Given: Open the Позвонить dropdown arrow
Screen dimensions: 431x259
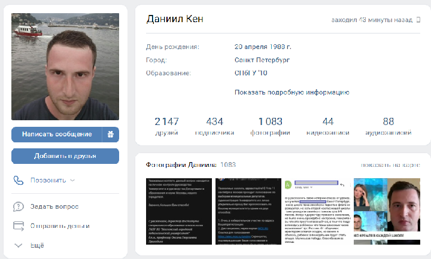Looking at the screenshot, I should pyautogui.click(x=72, y=181).
